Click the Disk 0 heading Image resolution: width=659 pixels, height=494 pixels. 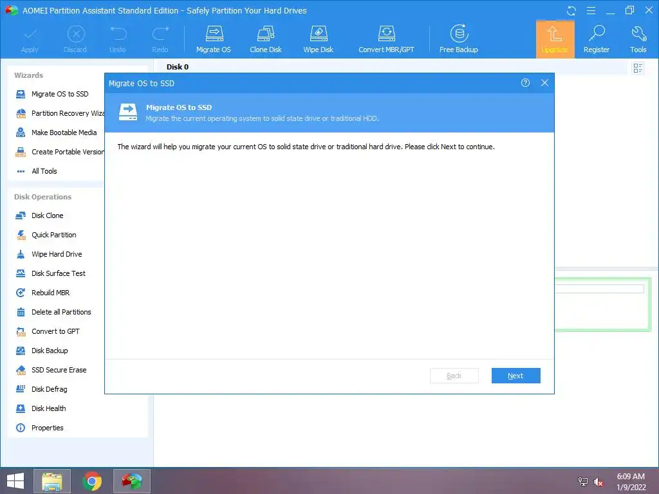tap(178, 67)
